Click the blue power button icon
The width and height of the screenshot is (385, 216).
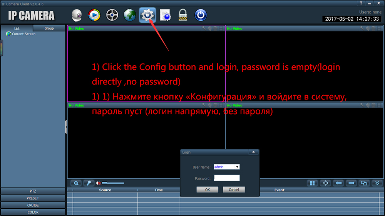(x=201, y=15)
